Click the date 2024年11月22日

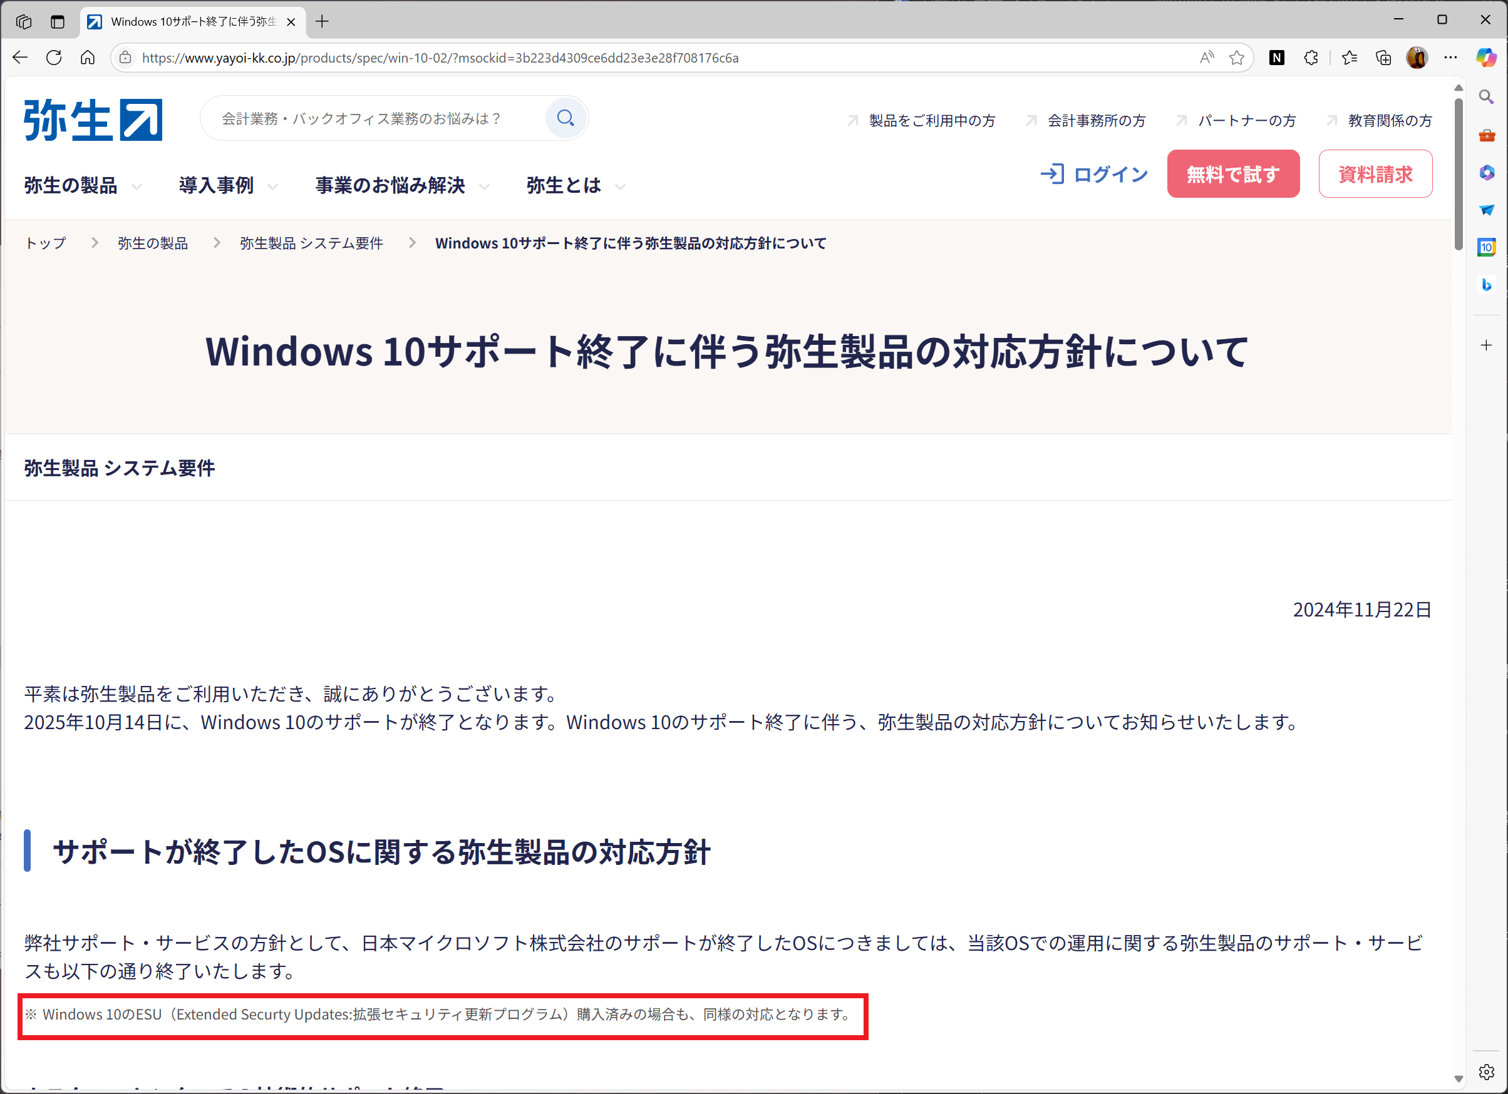point(1361,610)
